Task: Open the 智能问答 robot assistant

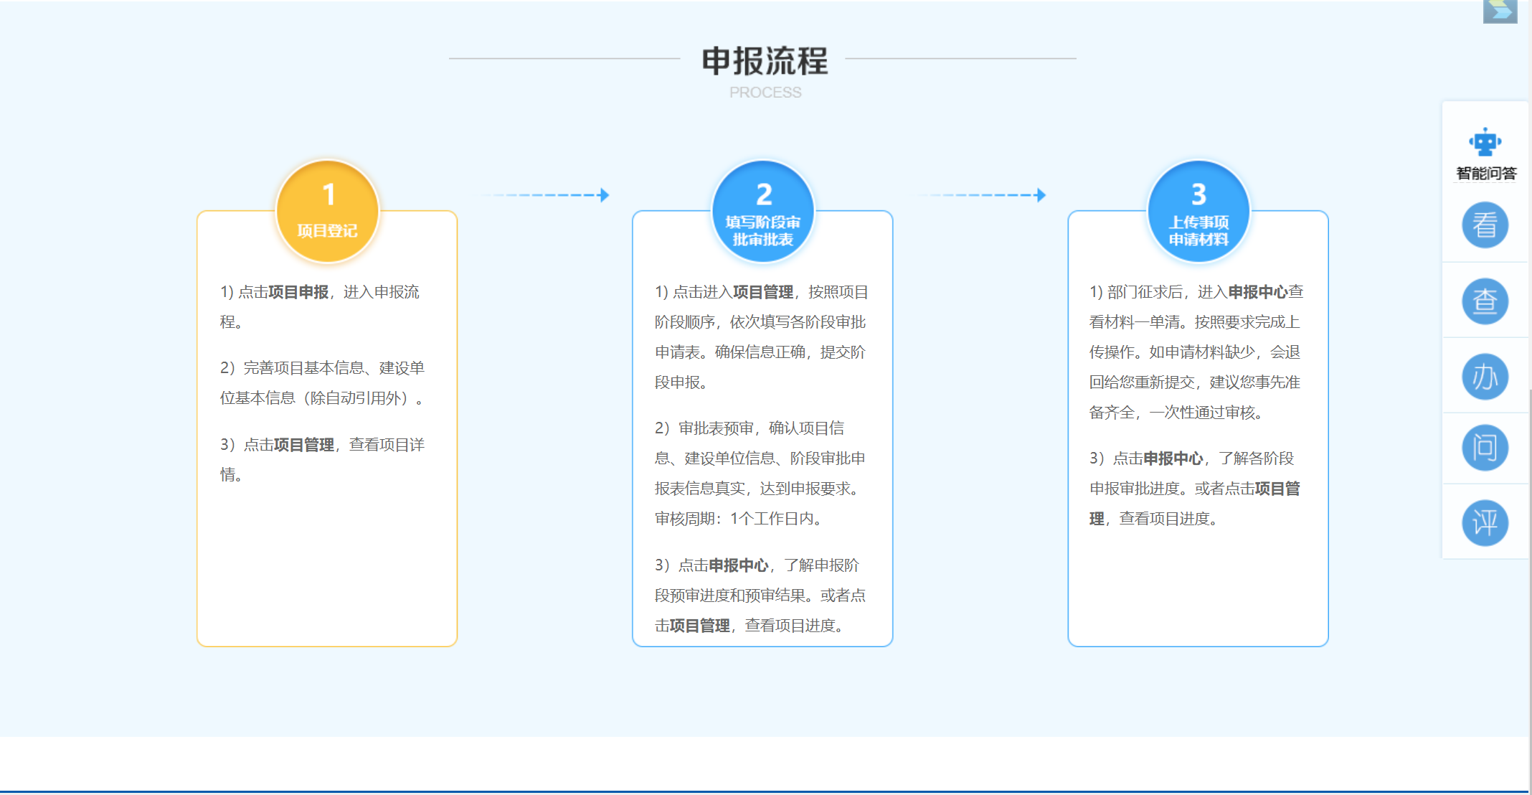Action: point(1485,154)
